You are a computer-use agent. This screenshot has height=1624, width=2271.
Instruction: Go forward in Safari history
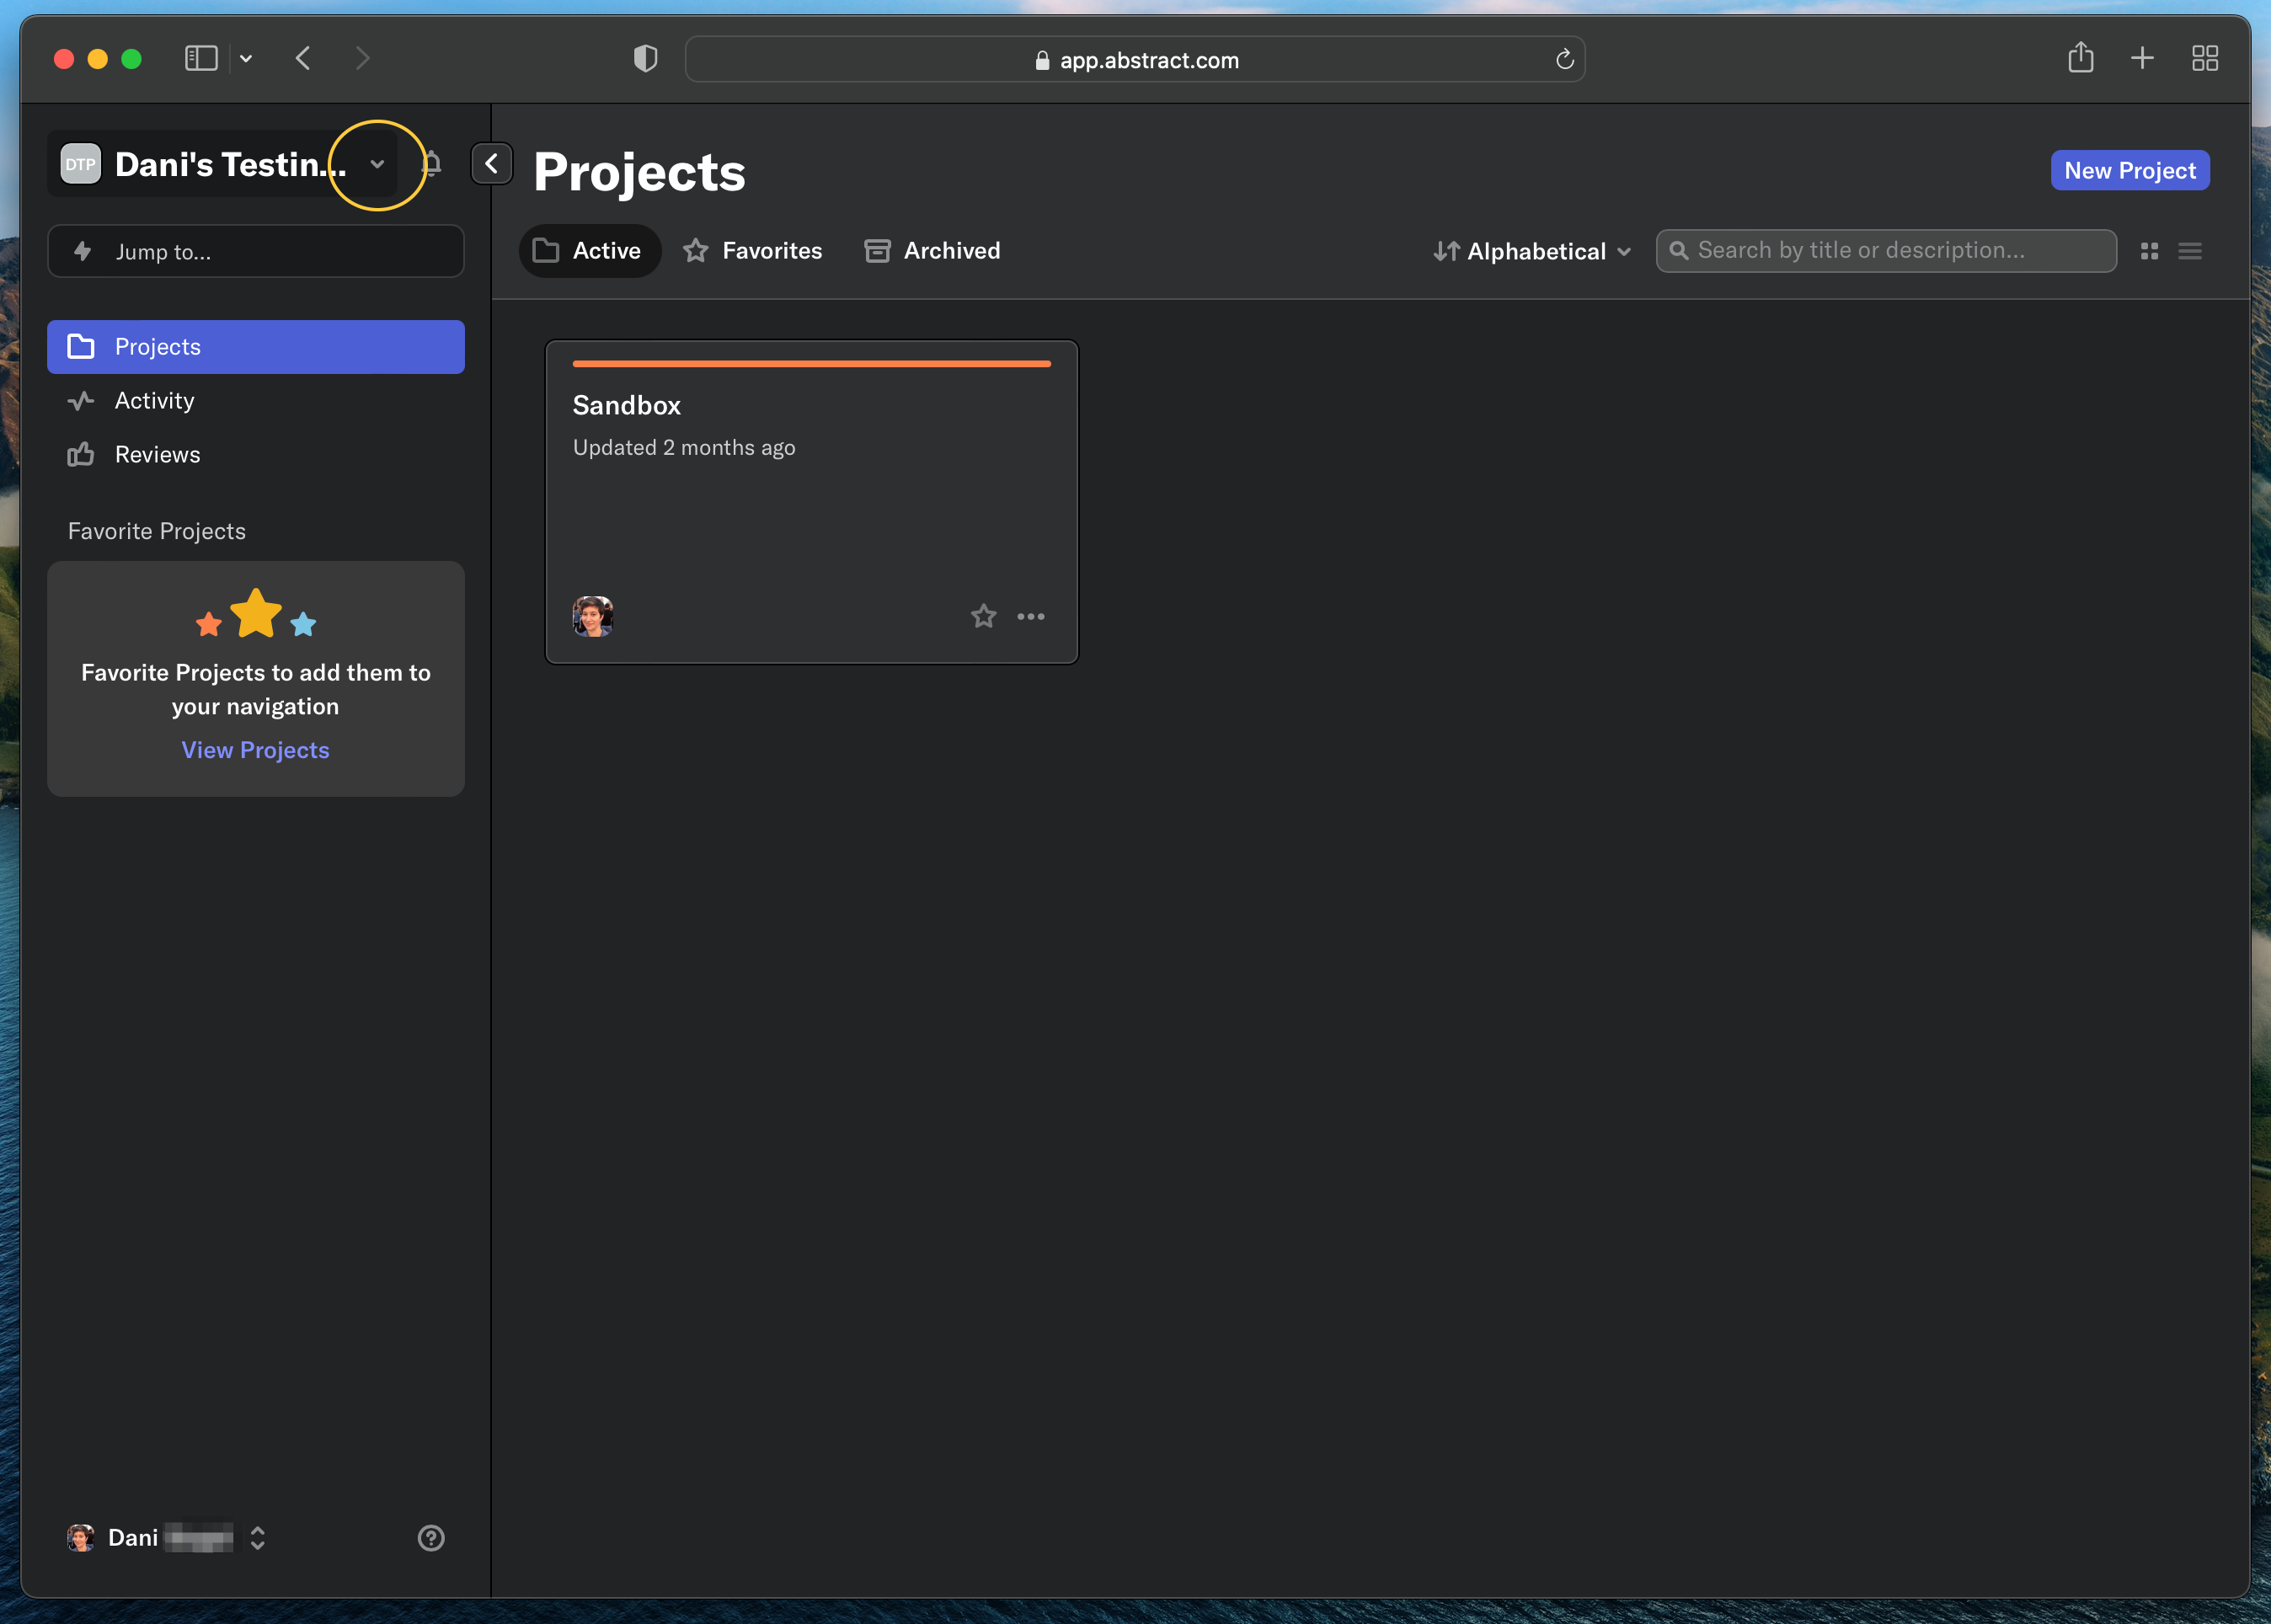[x=363, y=58]
